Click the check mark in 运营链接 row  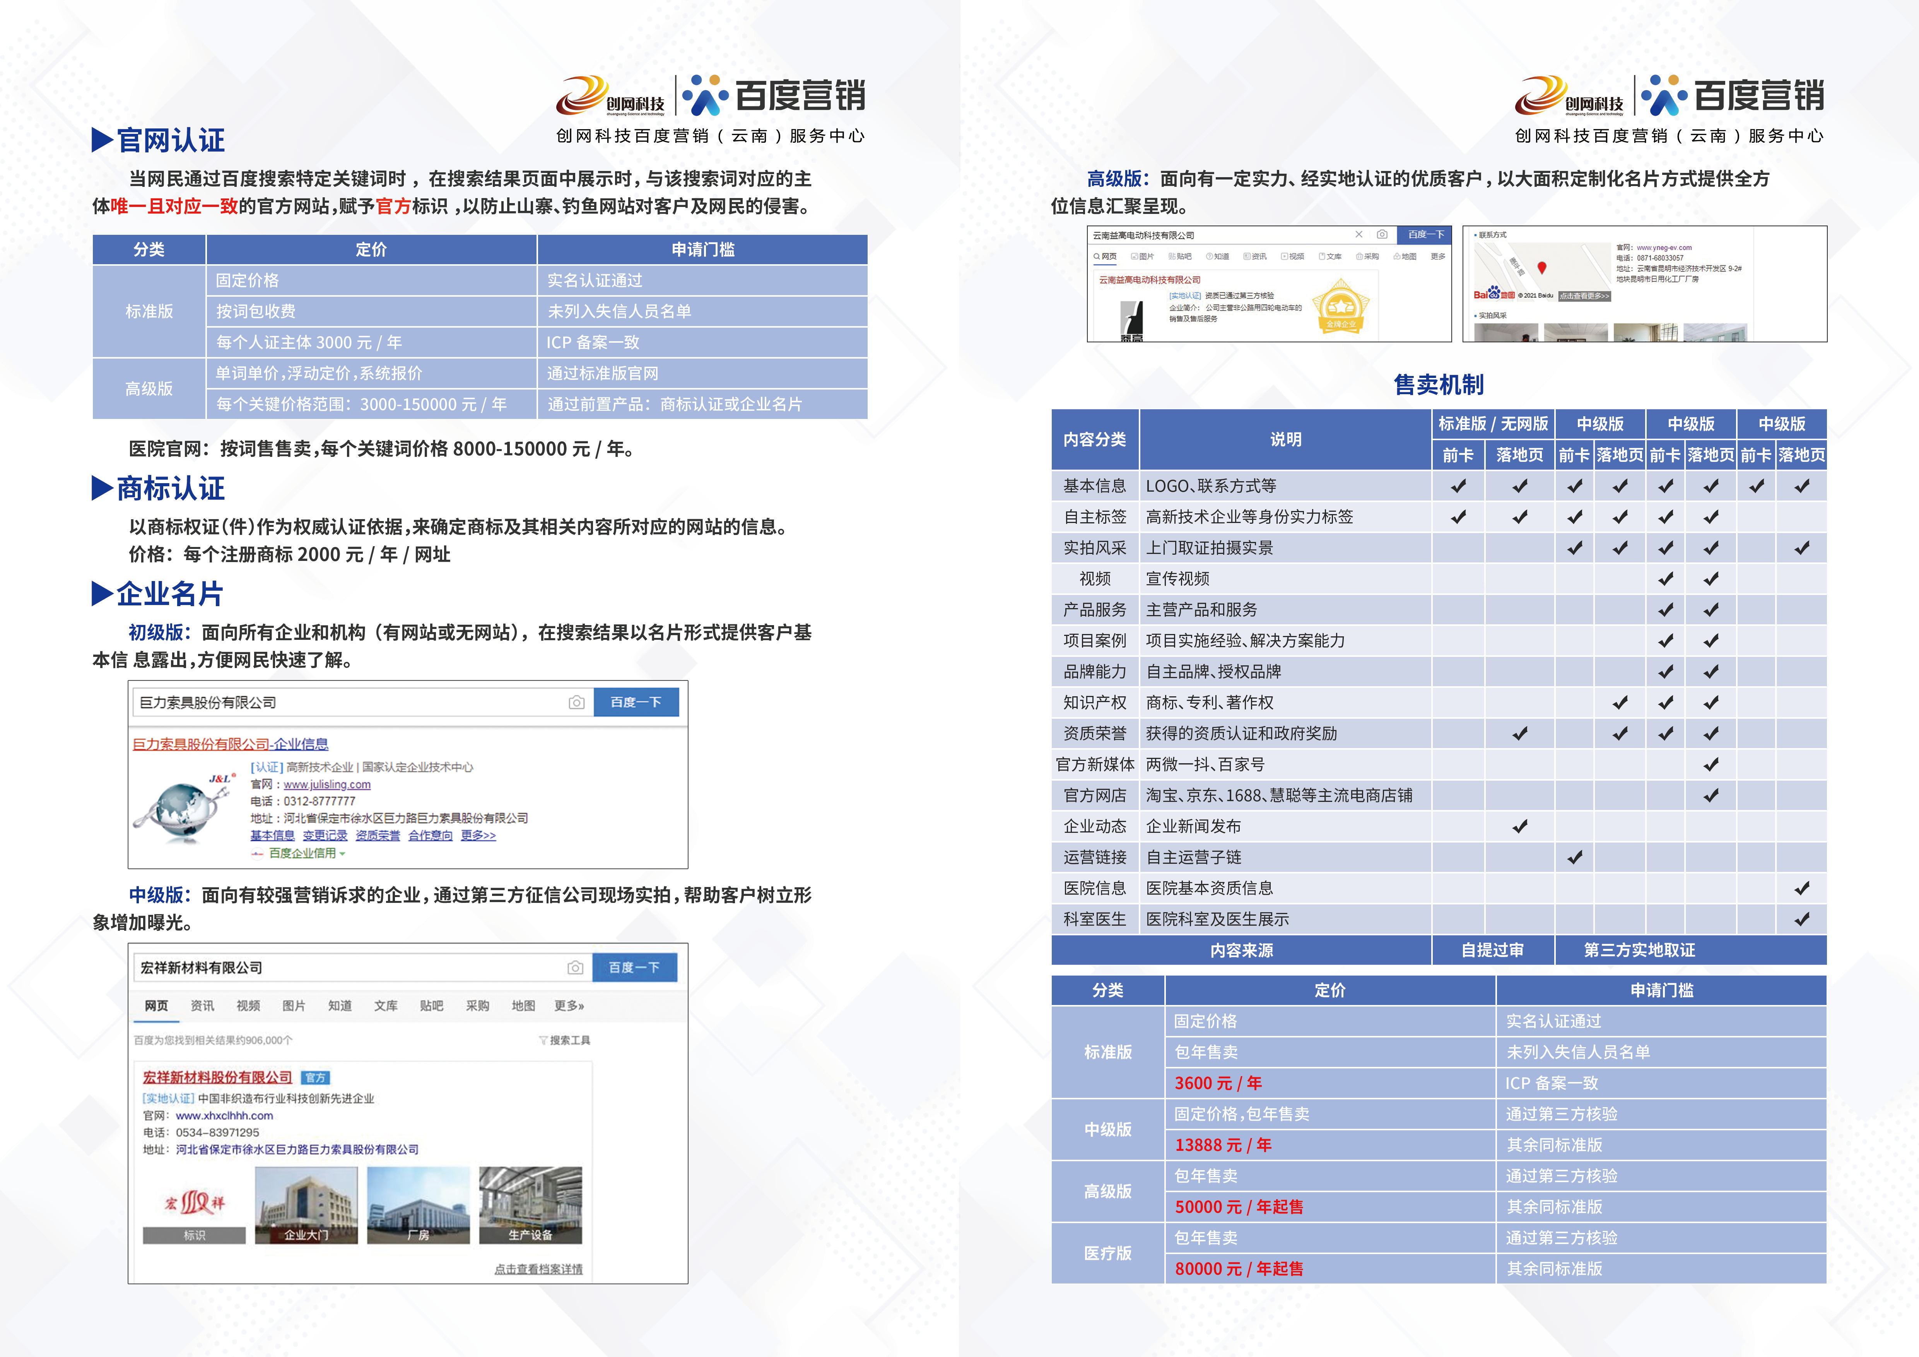(1575, 857)
